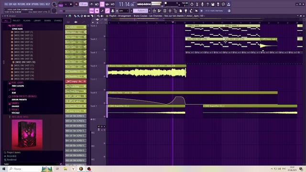Click the metronome icon in top toolbar

91,4
